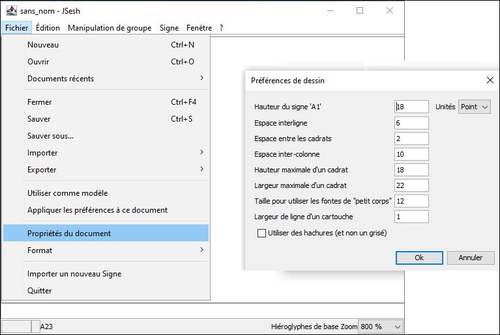Click the Espace interligne input field

[x=412, y=123]
